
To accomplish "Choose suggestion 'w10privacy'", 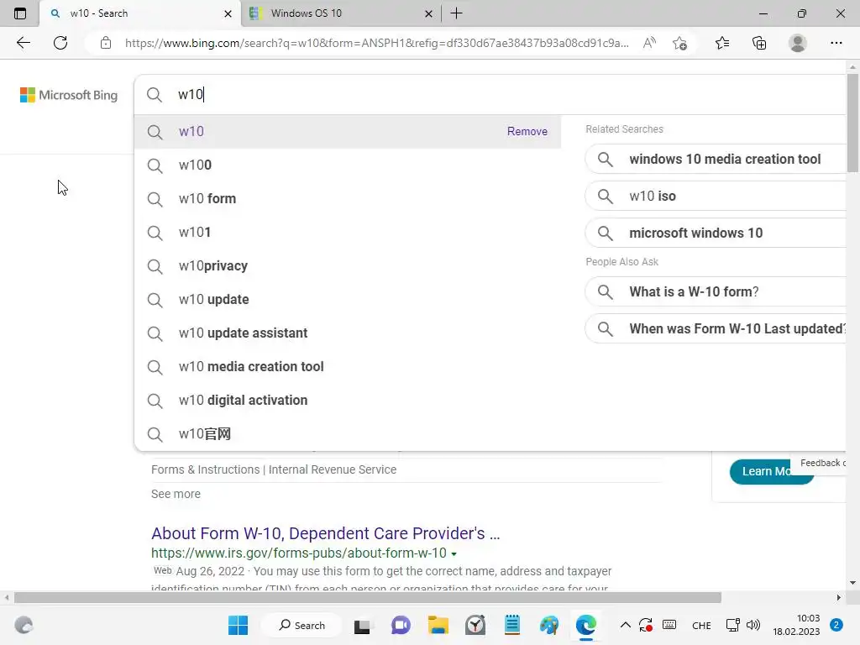I will (348, 266).
